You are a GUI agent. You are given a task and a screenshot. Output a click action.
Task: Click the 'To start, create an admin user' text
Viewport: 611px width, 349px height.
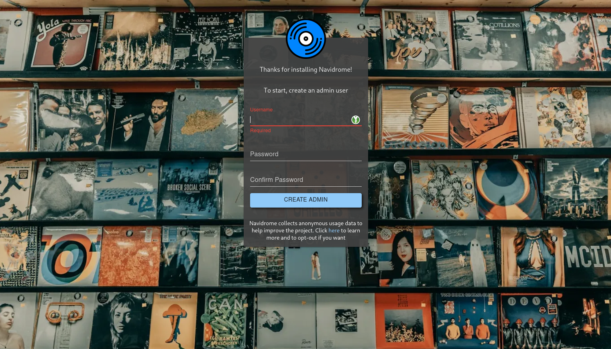tap(306, 91)
